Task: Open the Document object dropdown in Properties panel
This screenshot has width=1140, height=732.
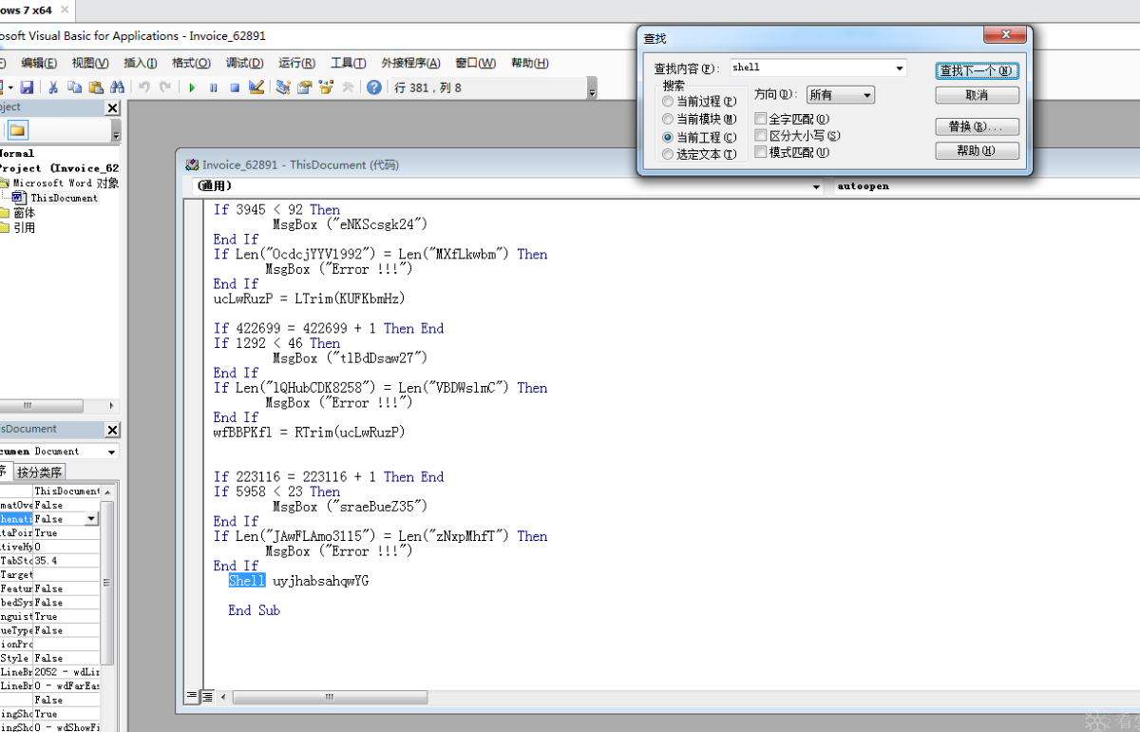Action: [x=111, y=452]
